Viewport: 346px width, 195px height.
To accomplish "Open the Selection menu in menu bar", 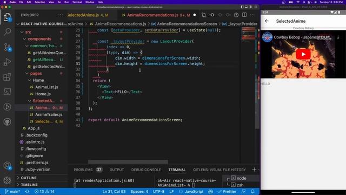I will [x=39, y=2].
